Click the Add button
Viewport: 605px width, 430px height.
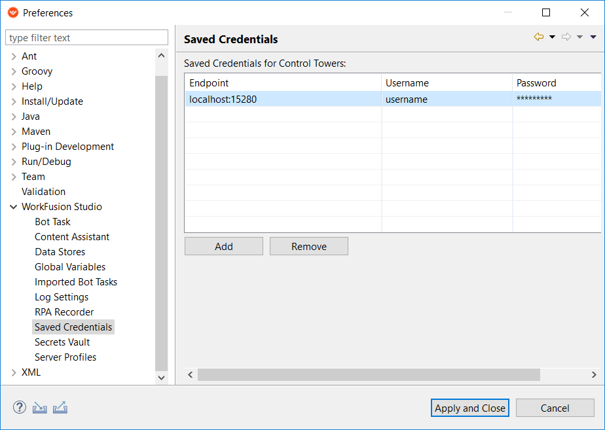pos(224,247)
